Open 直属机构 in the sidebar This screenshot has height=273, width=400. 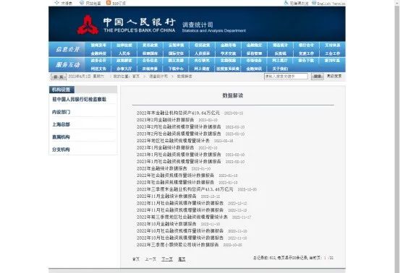tap(61, 137)
